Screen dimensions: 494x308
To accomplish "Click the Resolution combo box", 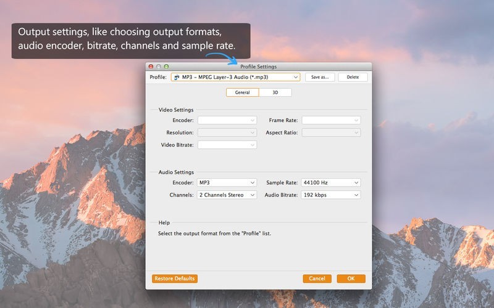I will tap(227, 132).
